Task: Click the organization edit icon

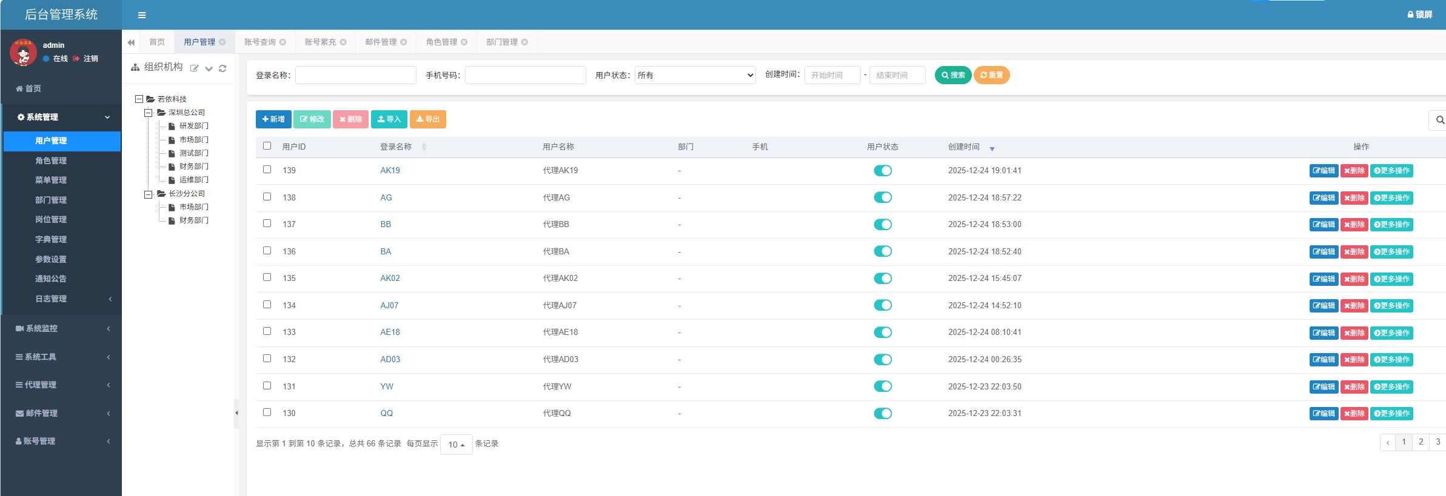Action: [x=194, y=68]
